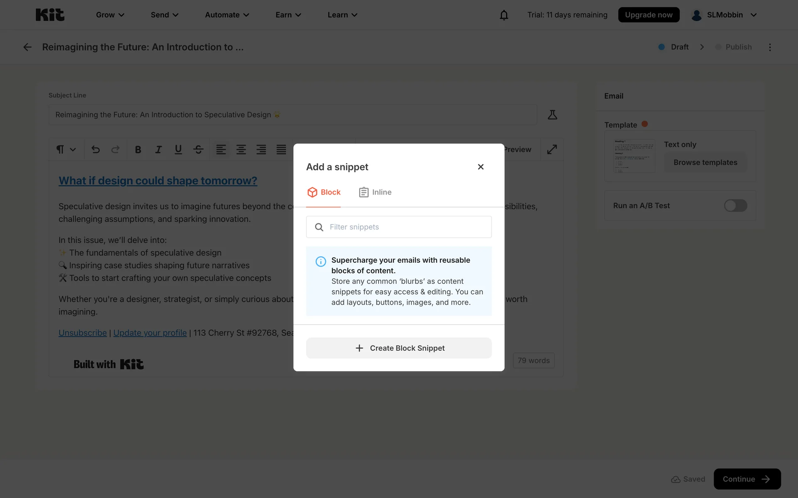Expand editor to fullscreen

pyautogui.click(x=552, y=149)
